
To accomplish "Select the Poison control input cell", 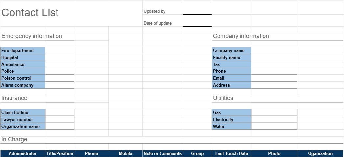I will [59, 78].
